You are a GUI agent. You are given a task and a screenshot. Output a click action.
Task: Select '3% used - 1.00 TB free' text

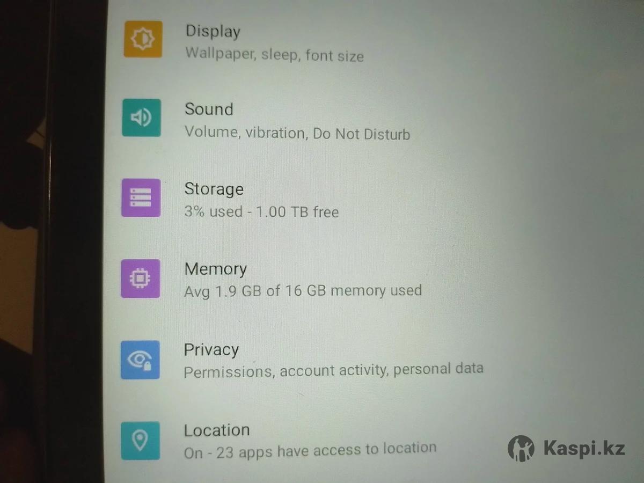pos(262,211)
